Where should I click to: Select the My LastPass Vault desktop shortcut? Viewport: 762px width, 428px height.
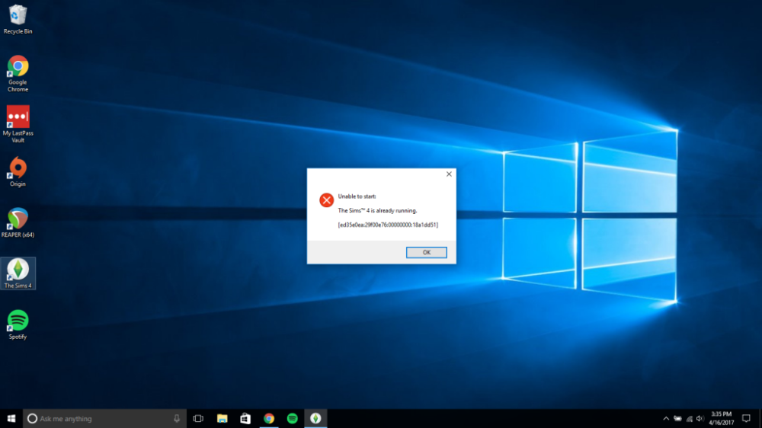click(18, 121)
